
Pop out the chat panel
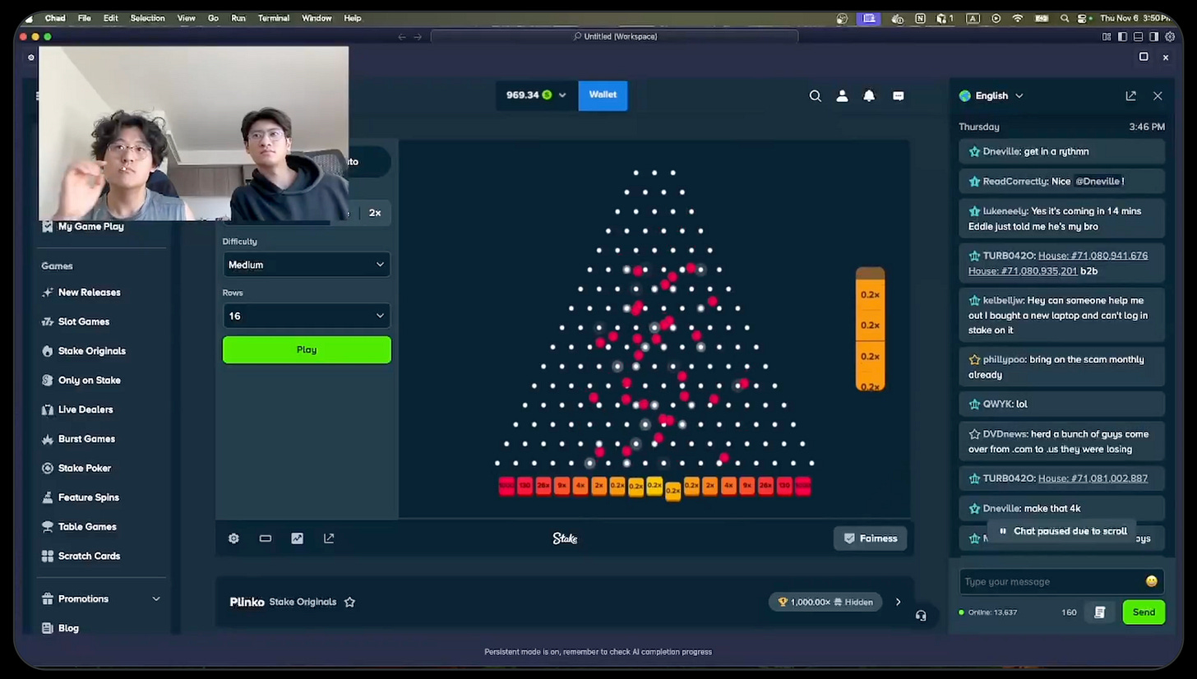pos(1130,96)
